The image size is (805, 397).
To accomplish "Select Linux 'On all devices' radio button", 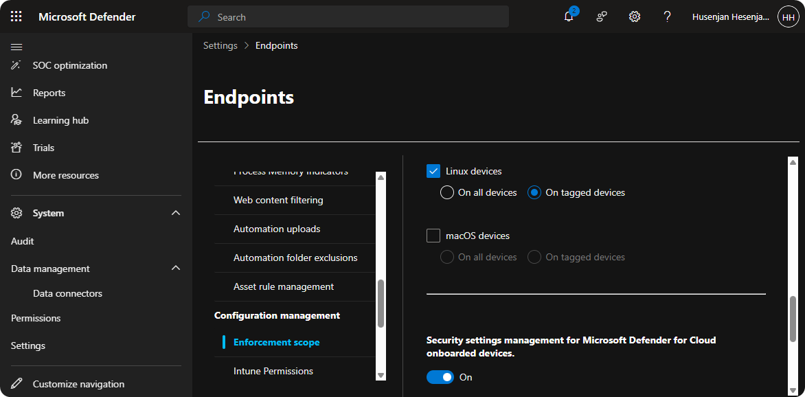I will pyautogui.click(x=447, y=192).
